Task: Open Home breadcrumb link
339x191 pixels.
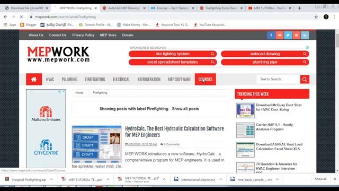Action: (79, 93)
